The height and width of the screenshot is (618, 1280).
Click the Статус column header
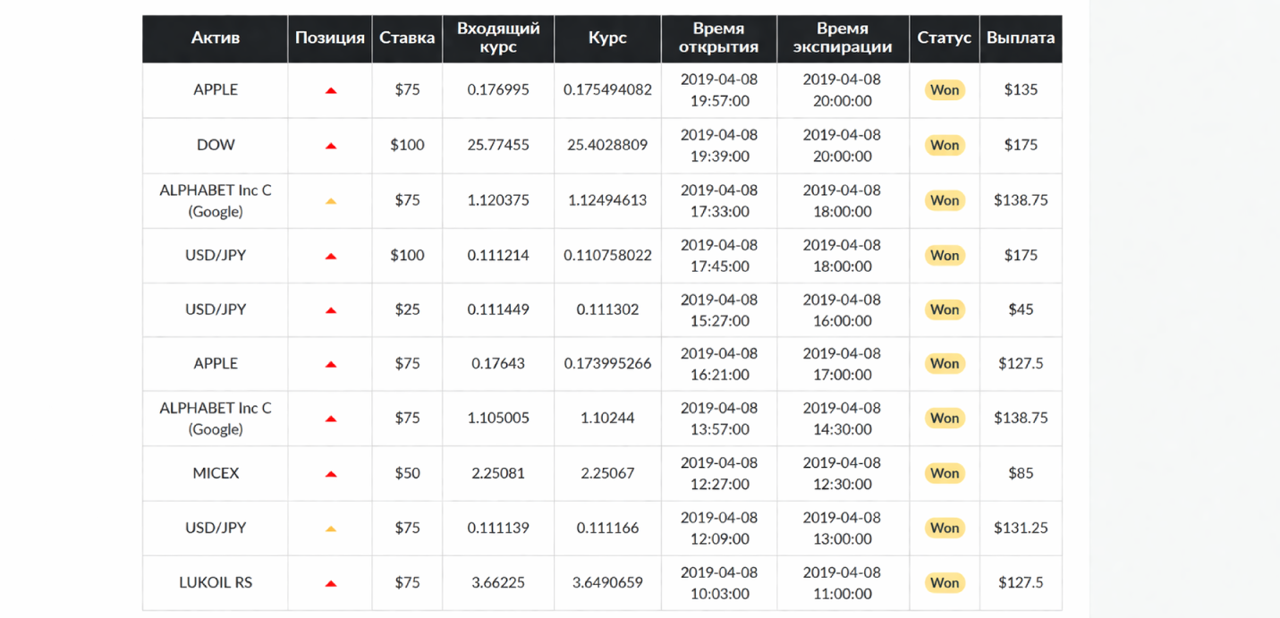945,38
